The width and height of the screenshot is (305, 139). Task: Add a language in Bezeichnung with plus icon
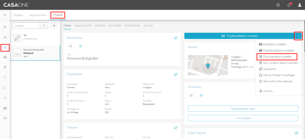(x=80, y=46)
